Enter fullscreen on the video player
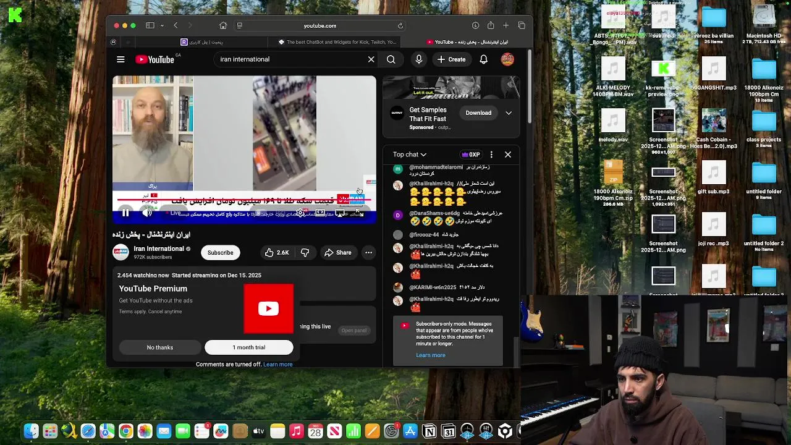The image size is (791, 445). 358,213
